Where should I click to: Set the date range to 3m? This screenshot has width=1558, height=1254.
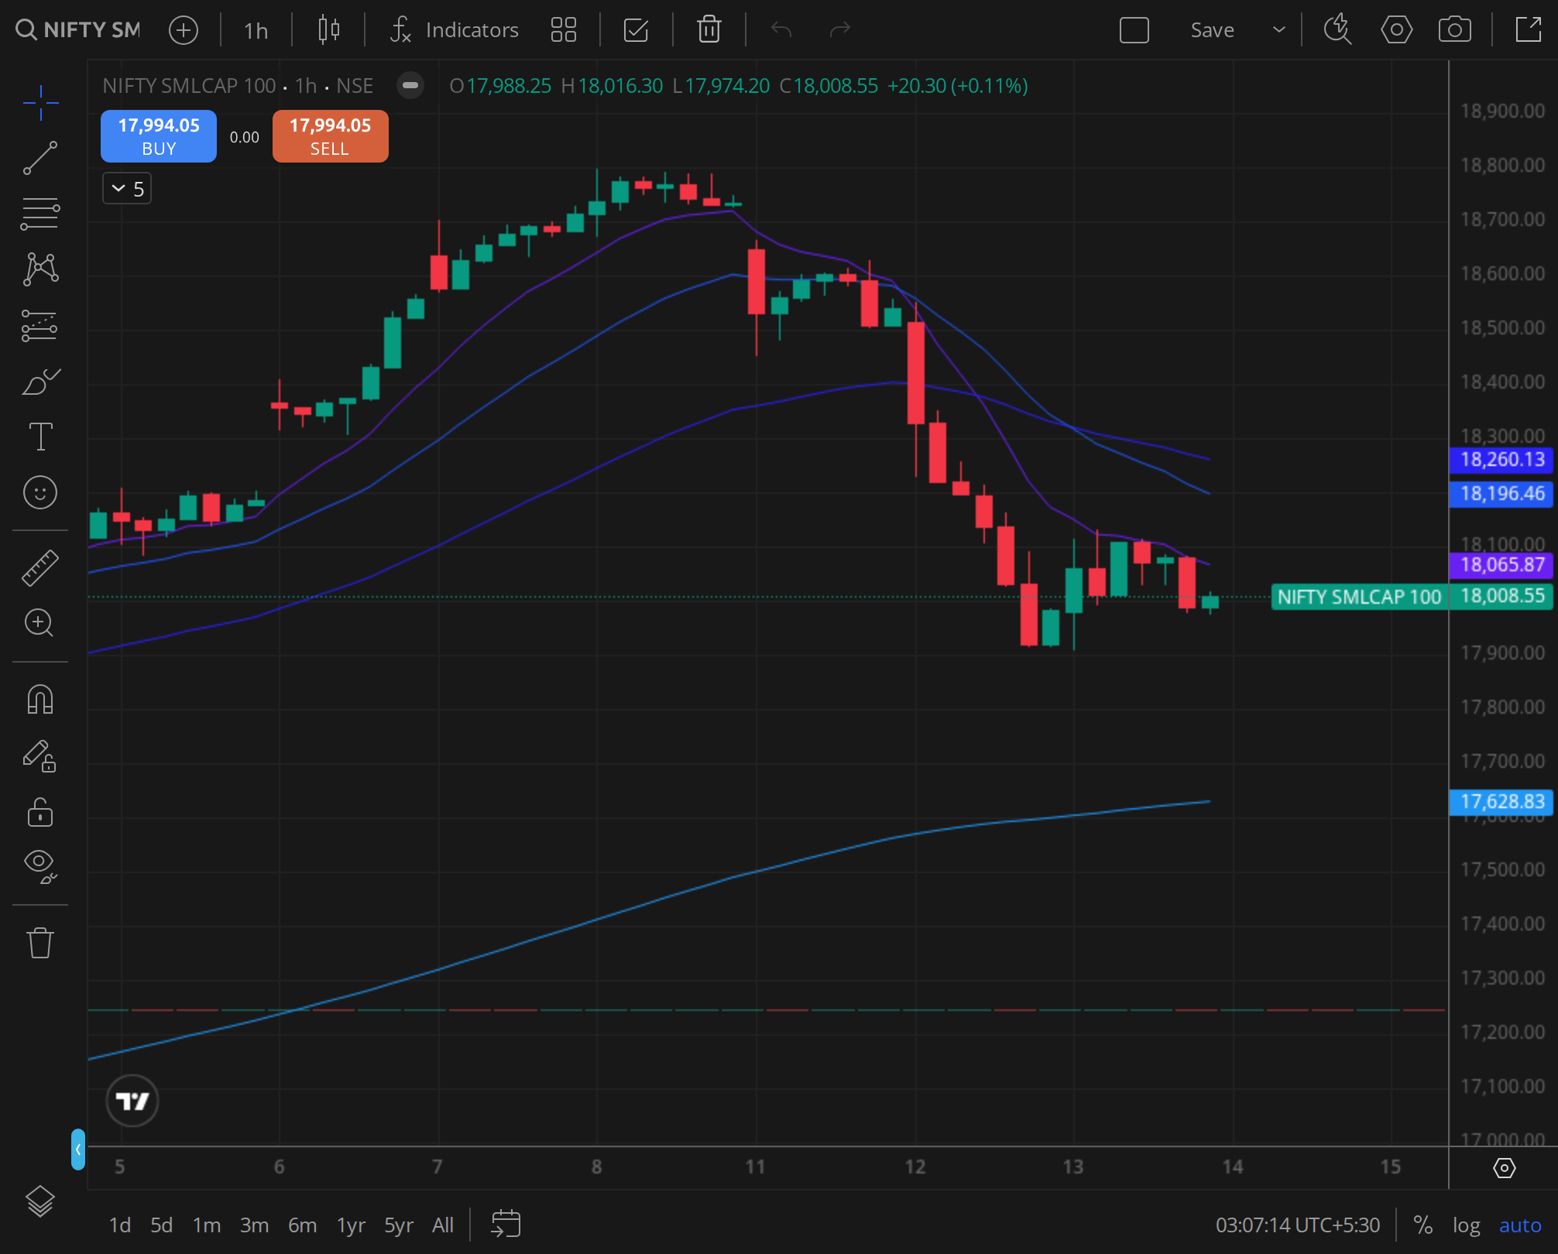(x=255, y=1225)
